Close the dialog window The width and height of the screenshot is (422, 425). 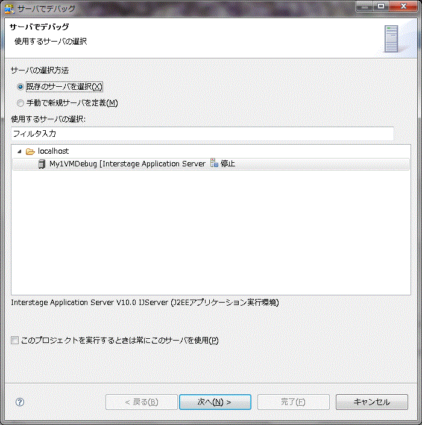coord(403,6)
